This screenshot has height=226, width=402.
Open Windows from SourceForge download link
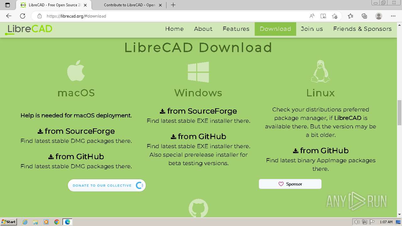point(198,111)
